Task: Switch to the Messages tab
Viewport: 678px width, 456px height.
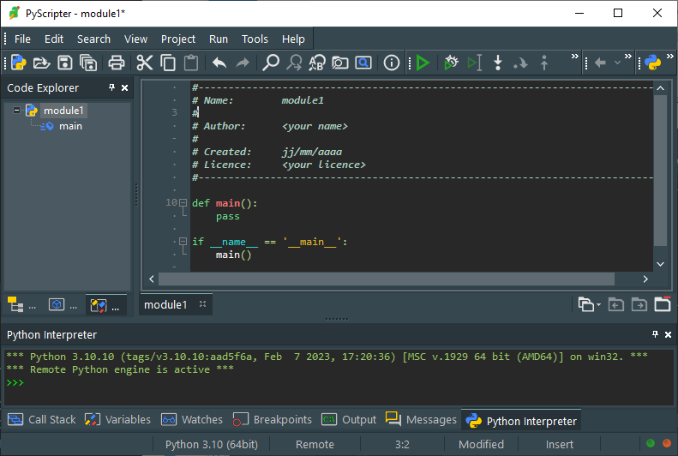Action: click(x=421, y=420)
